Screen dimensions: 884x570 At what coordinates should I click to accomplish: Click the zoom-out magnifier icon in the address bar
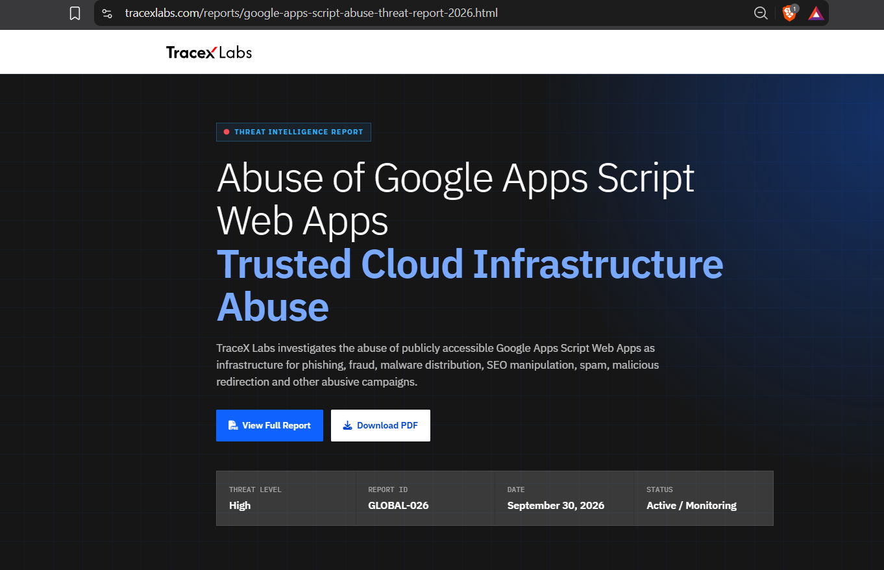(761, 13)
